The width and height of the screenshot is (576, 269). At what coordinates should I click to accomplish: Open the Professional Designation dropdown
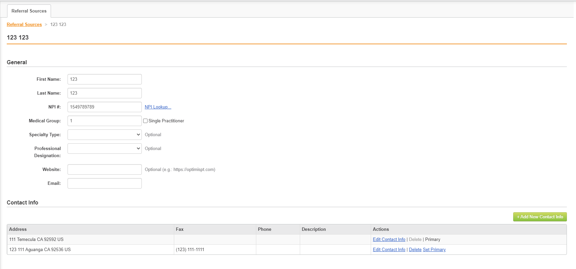(104, 148)
